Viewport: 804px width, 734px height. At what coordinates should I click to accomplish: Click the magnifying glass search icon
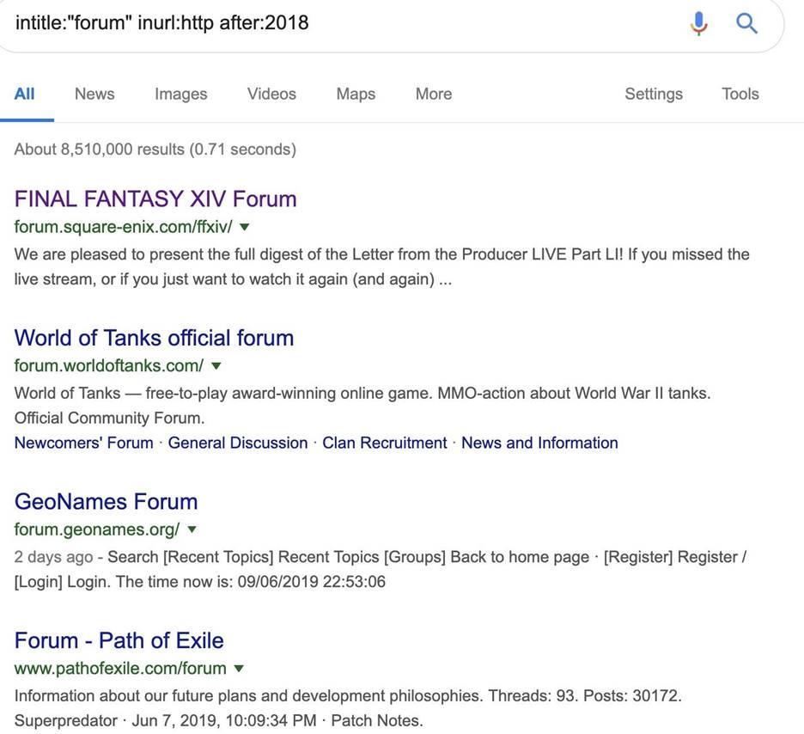click(747, 23)
